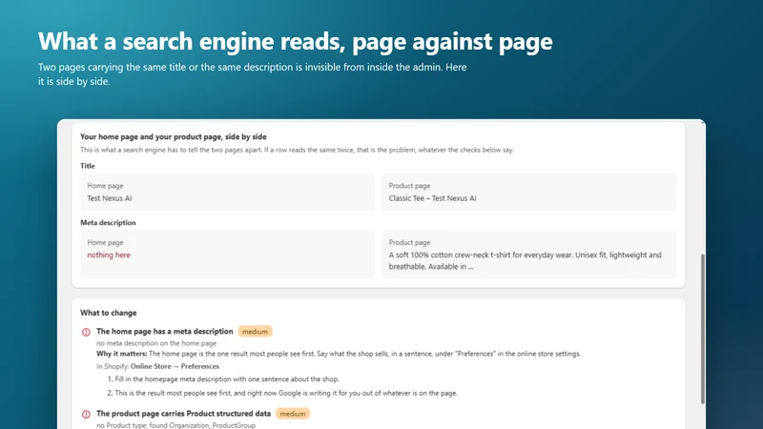Click the line 'This is what a search engine has to tell'
This screenshot has width=763, height=429.
297,150
